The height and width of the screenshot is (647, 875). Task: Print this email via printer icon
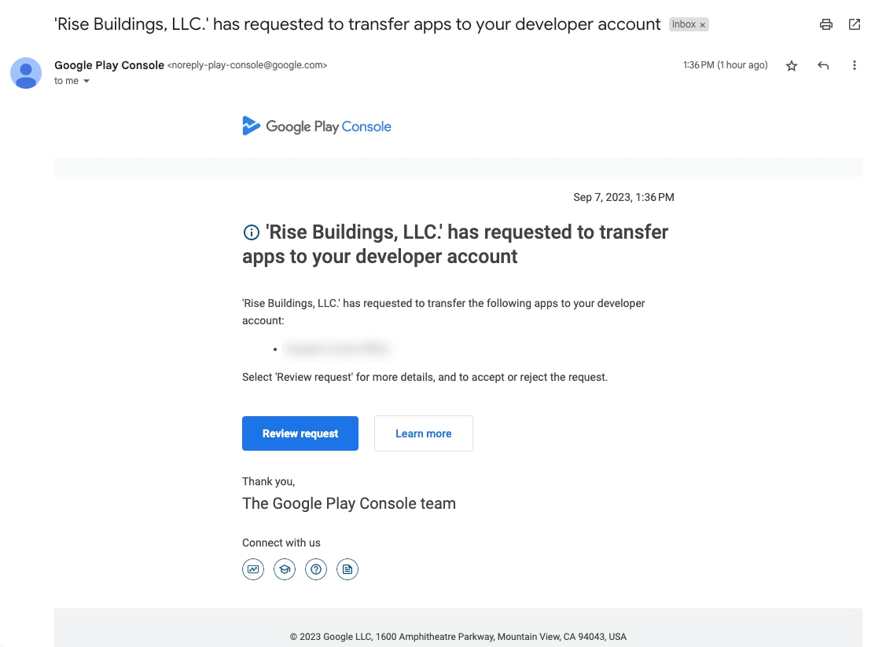826,24
